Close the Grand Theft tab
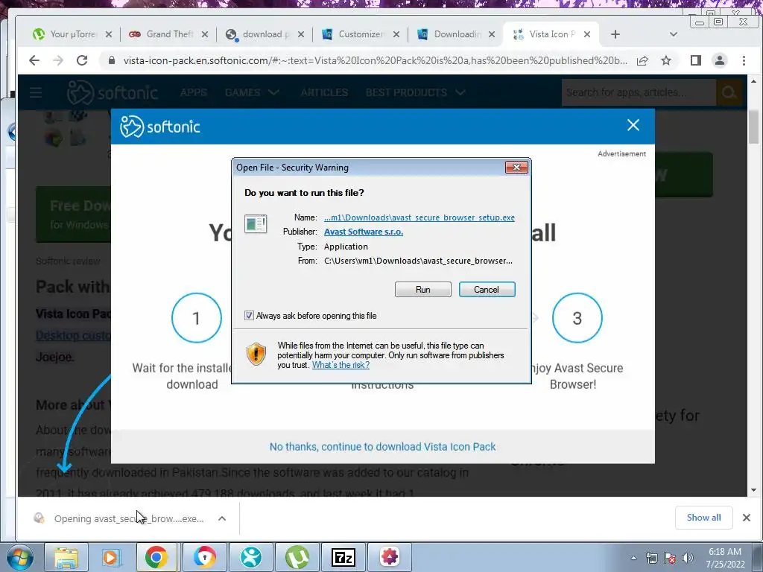The height and width of the screenshot is (572, 763). [x=205, y=34]
